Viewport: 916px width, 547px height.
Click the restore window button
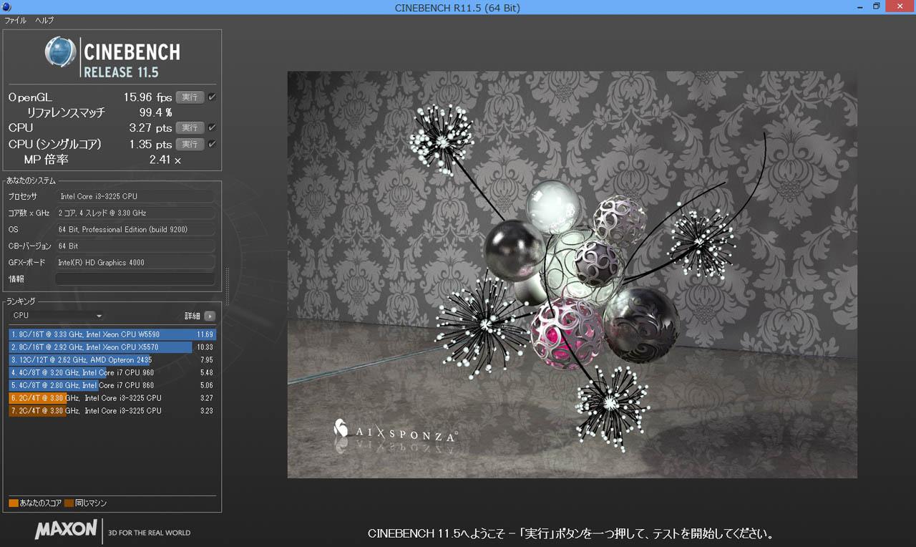tap(876, 6)
